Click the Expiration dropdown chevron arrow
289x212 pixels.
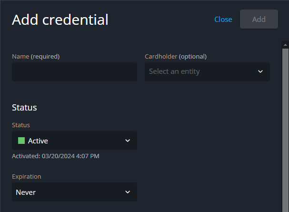128,192
